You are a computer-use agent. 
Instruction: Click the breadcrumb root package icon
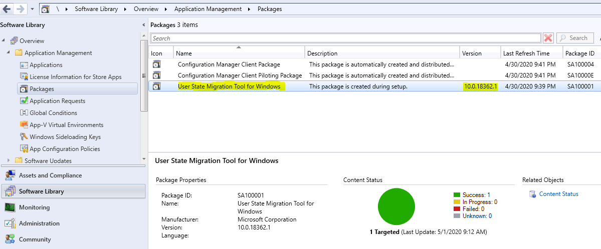pyautogui.click(x=45, y=9)
